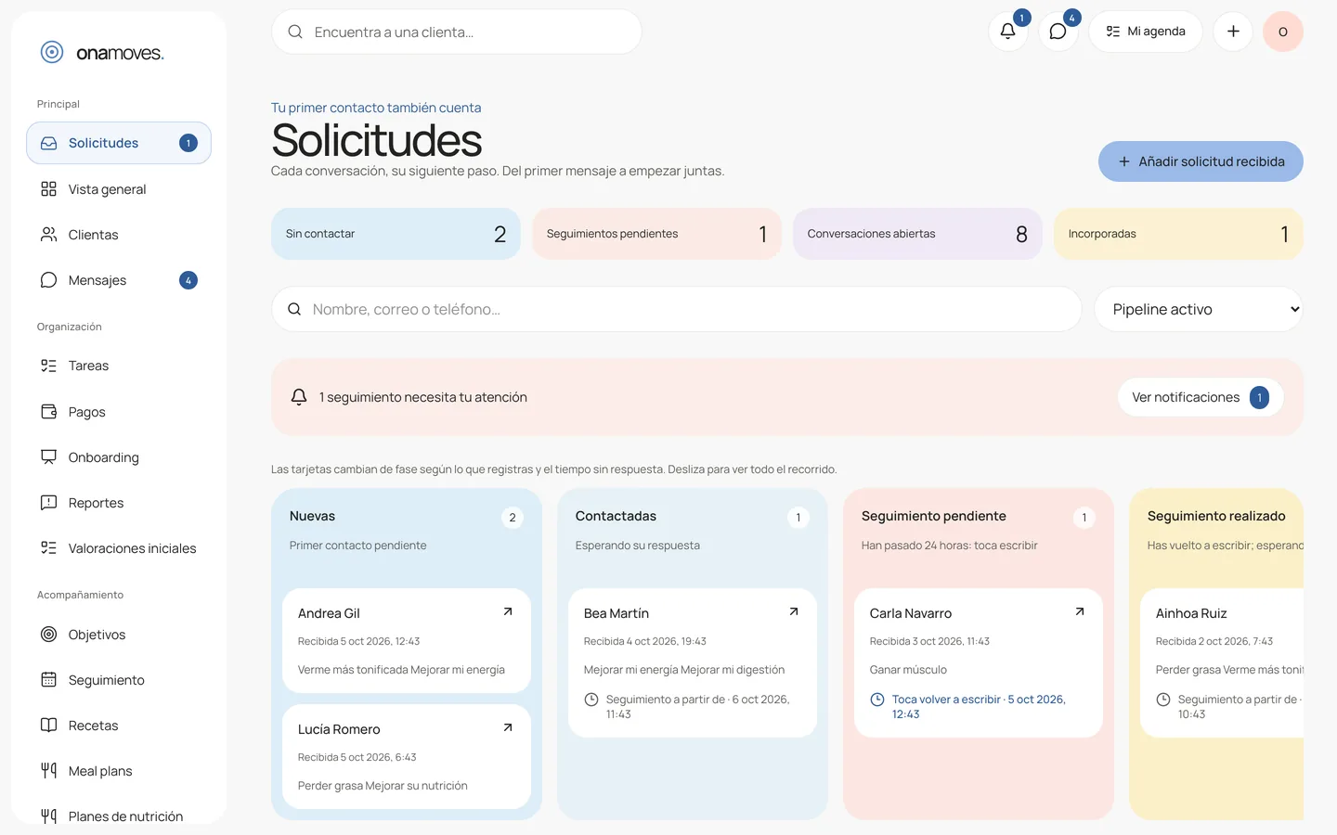Viewport: 1337px width, 835px height.
Task: Open Clientas in the sidebar
Action: click(119, 235)
